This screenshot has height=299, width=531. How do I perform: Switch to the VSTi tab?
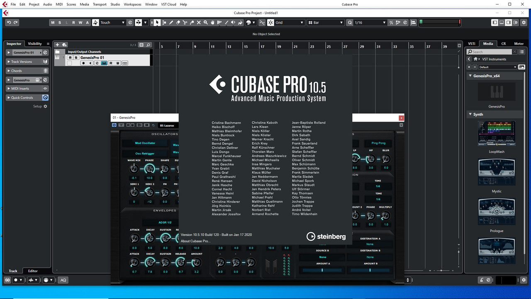point(472,44)
